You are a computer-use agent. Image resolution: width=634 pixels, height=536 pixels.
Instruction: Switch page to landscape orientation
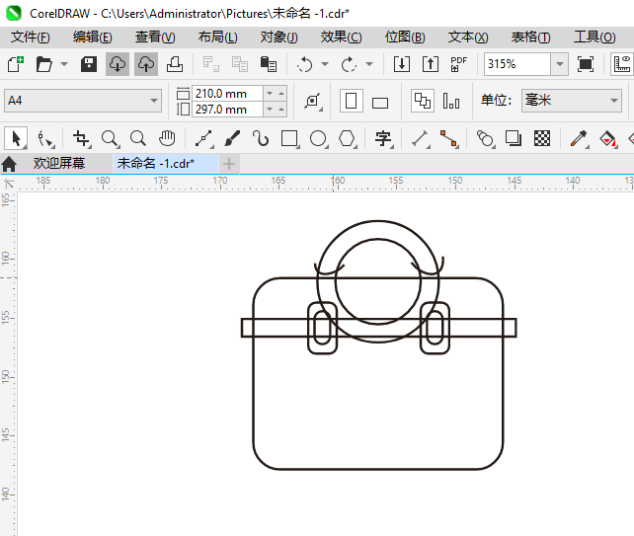(380, 102)
